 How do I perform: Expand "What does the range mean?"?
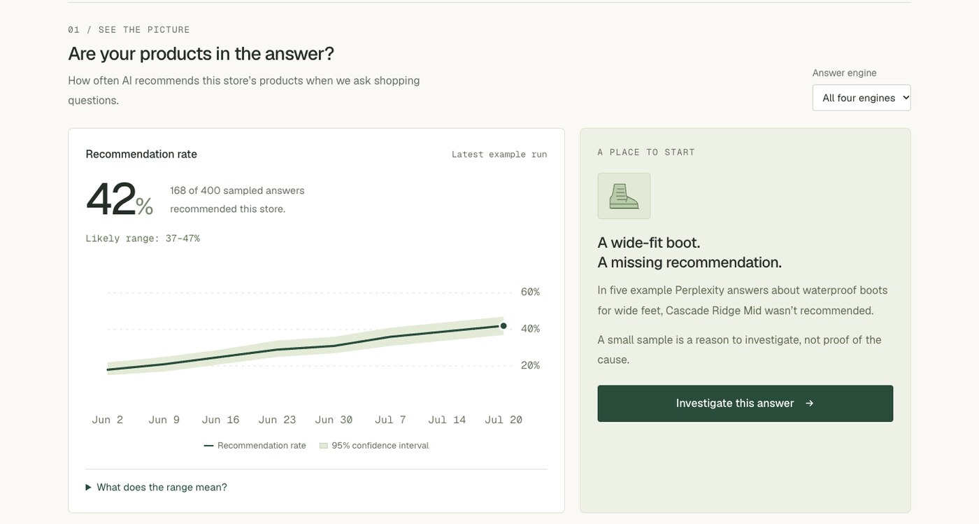[x=156, y=487]
